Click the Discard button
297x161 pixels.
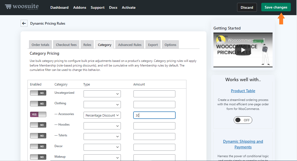pos(247,7)
